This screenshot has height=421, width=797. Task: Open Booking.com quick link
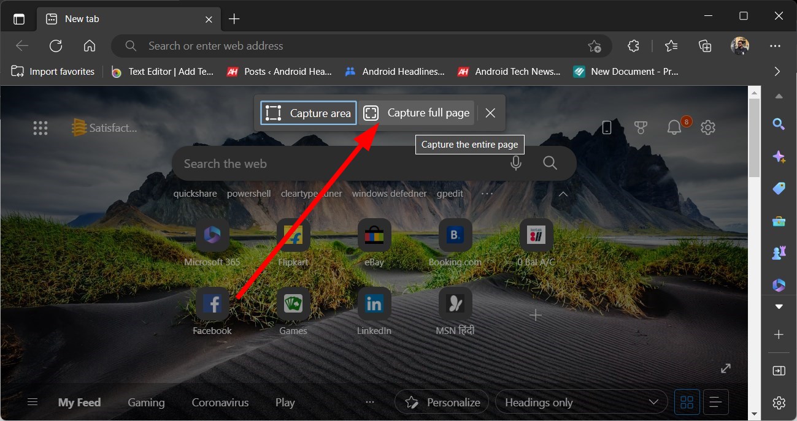pos(455,243)
